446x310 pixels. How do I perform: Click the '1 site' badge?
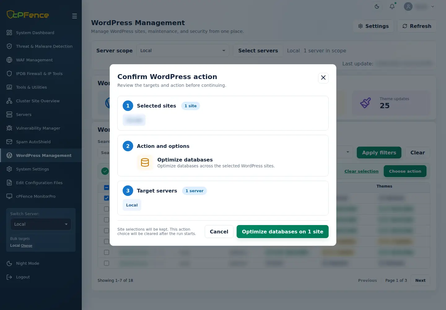point(190,106)
